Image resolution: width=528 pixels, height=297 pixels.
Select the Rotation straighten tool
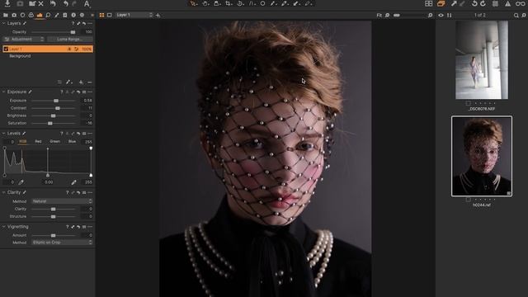[x=240, y=3]
